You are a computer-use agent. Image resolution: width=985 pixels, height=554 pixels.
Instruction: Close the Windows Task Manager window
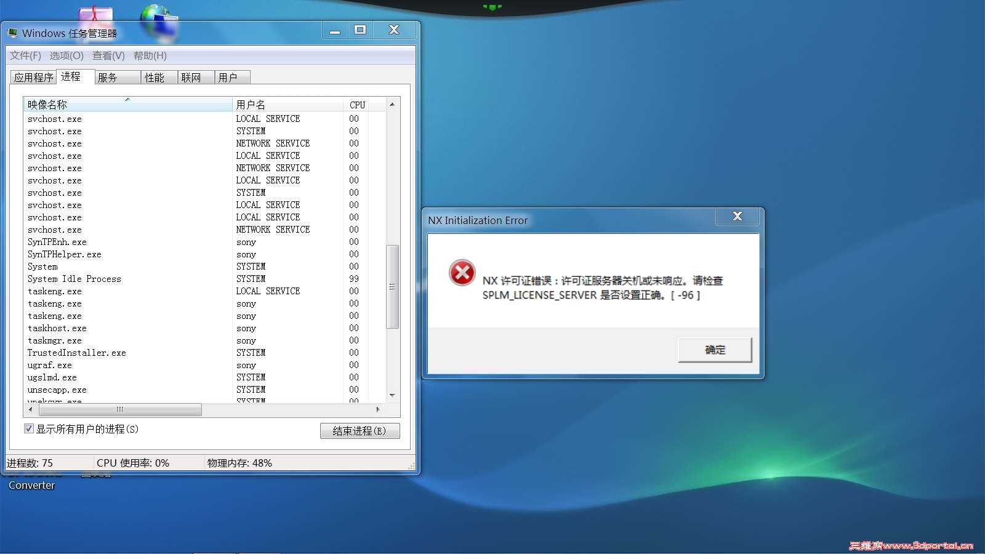(394, 30)
